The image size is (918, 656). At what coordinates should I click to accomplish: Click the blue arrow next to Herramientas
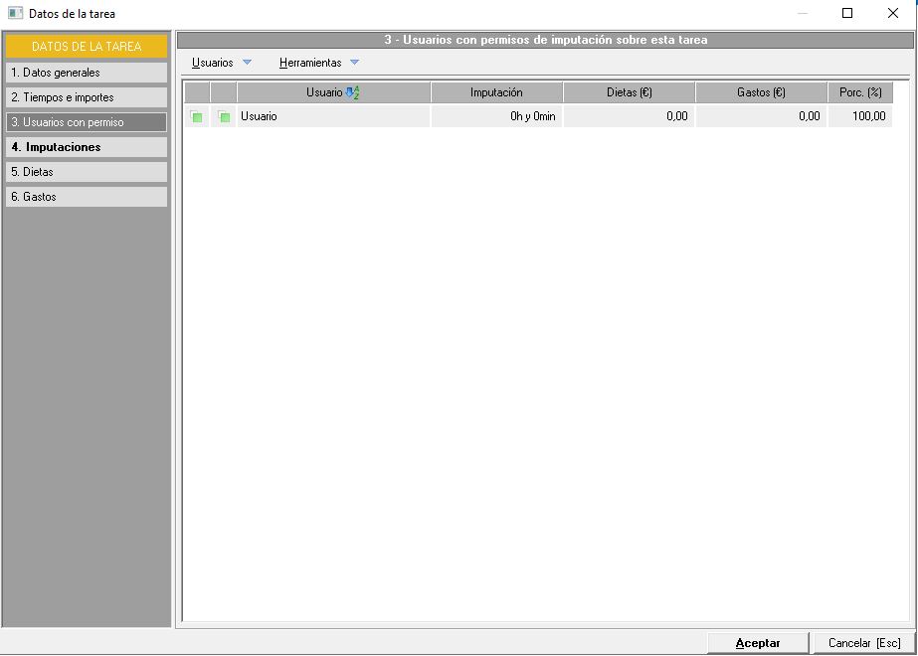pyautogui.click(x=354, y=63)
